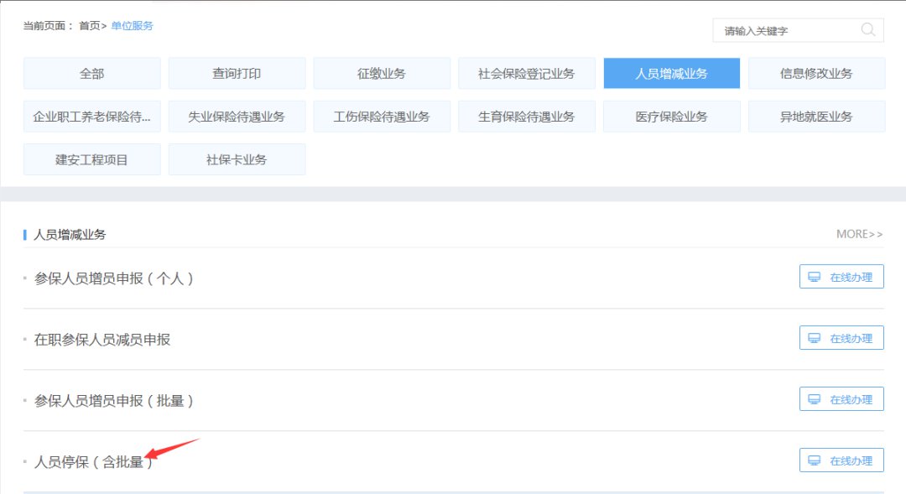Image resolution: width=906 pixels, height=494 pixels.
Task: Click monitor icon beside 参保人员增员申报（批量）
Action: point(813,399)
